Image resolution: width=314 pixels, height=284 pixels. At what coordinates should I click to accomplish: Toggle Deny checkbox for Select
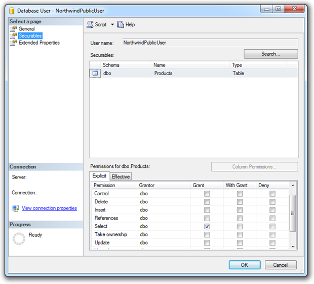272,226
